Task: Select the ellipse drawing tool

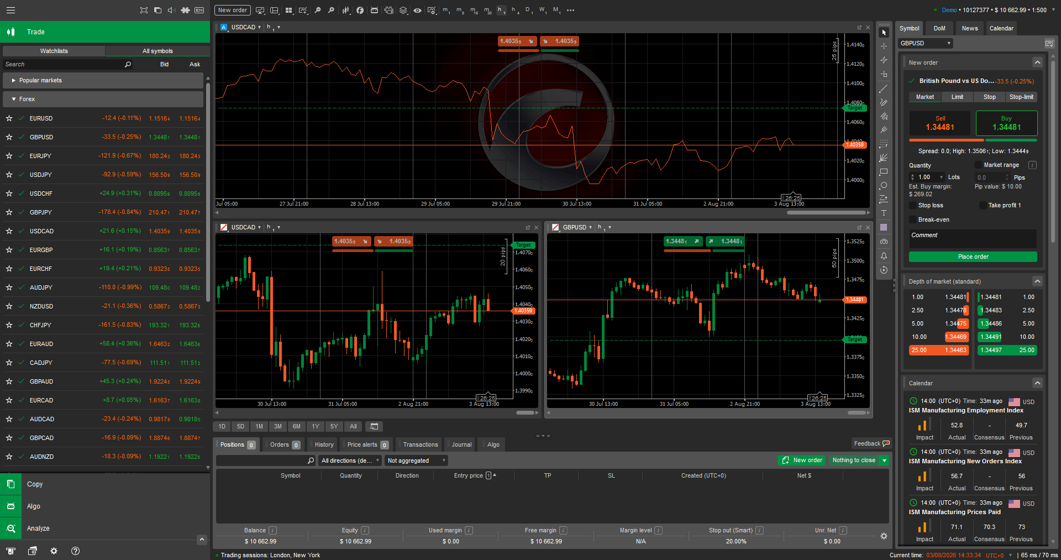Action: pos(884,186)
